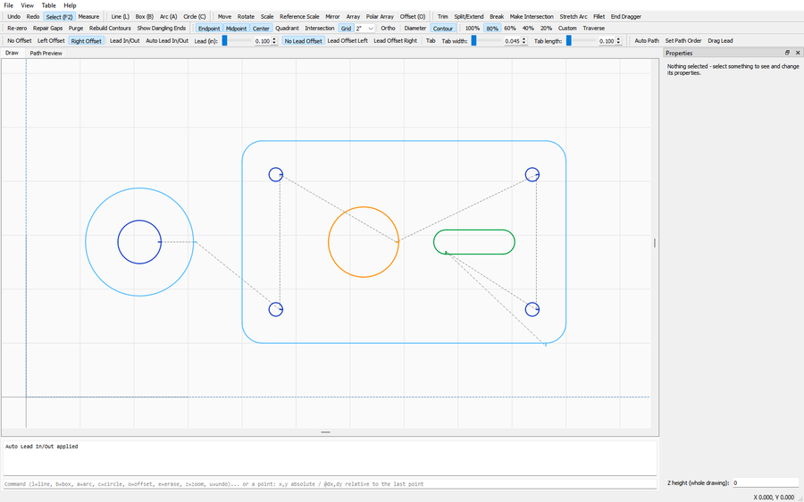Set speed to 100%
804x502 pixels.
pos(473,29)
